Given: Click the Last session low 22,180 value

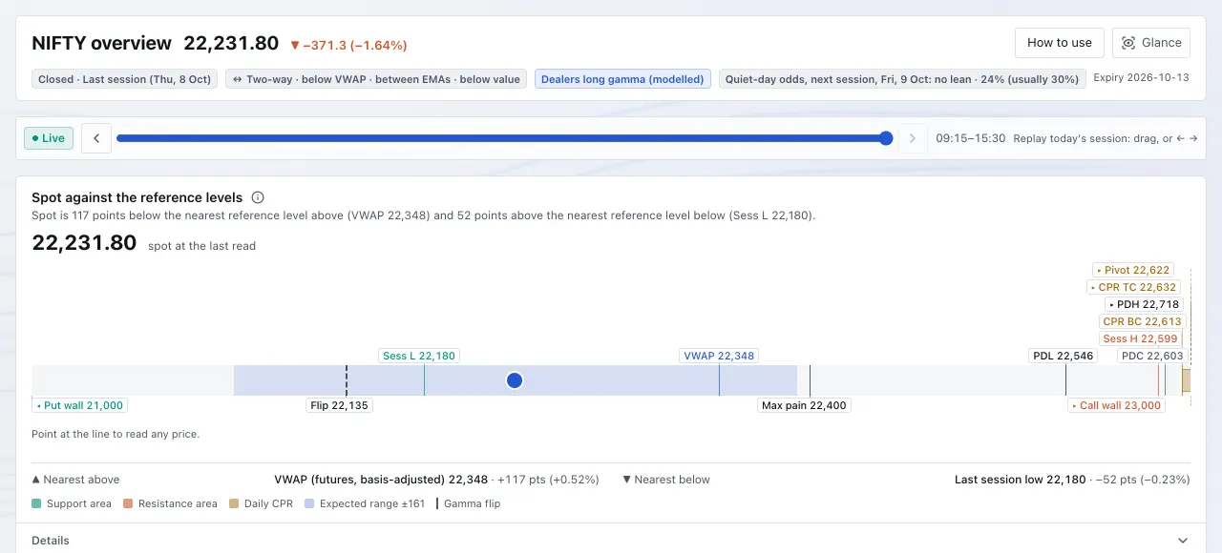Looking at the screenshot, I should (1020, 480).
